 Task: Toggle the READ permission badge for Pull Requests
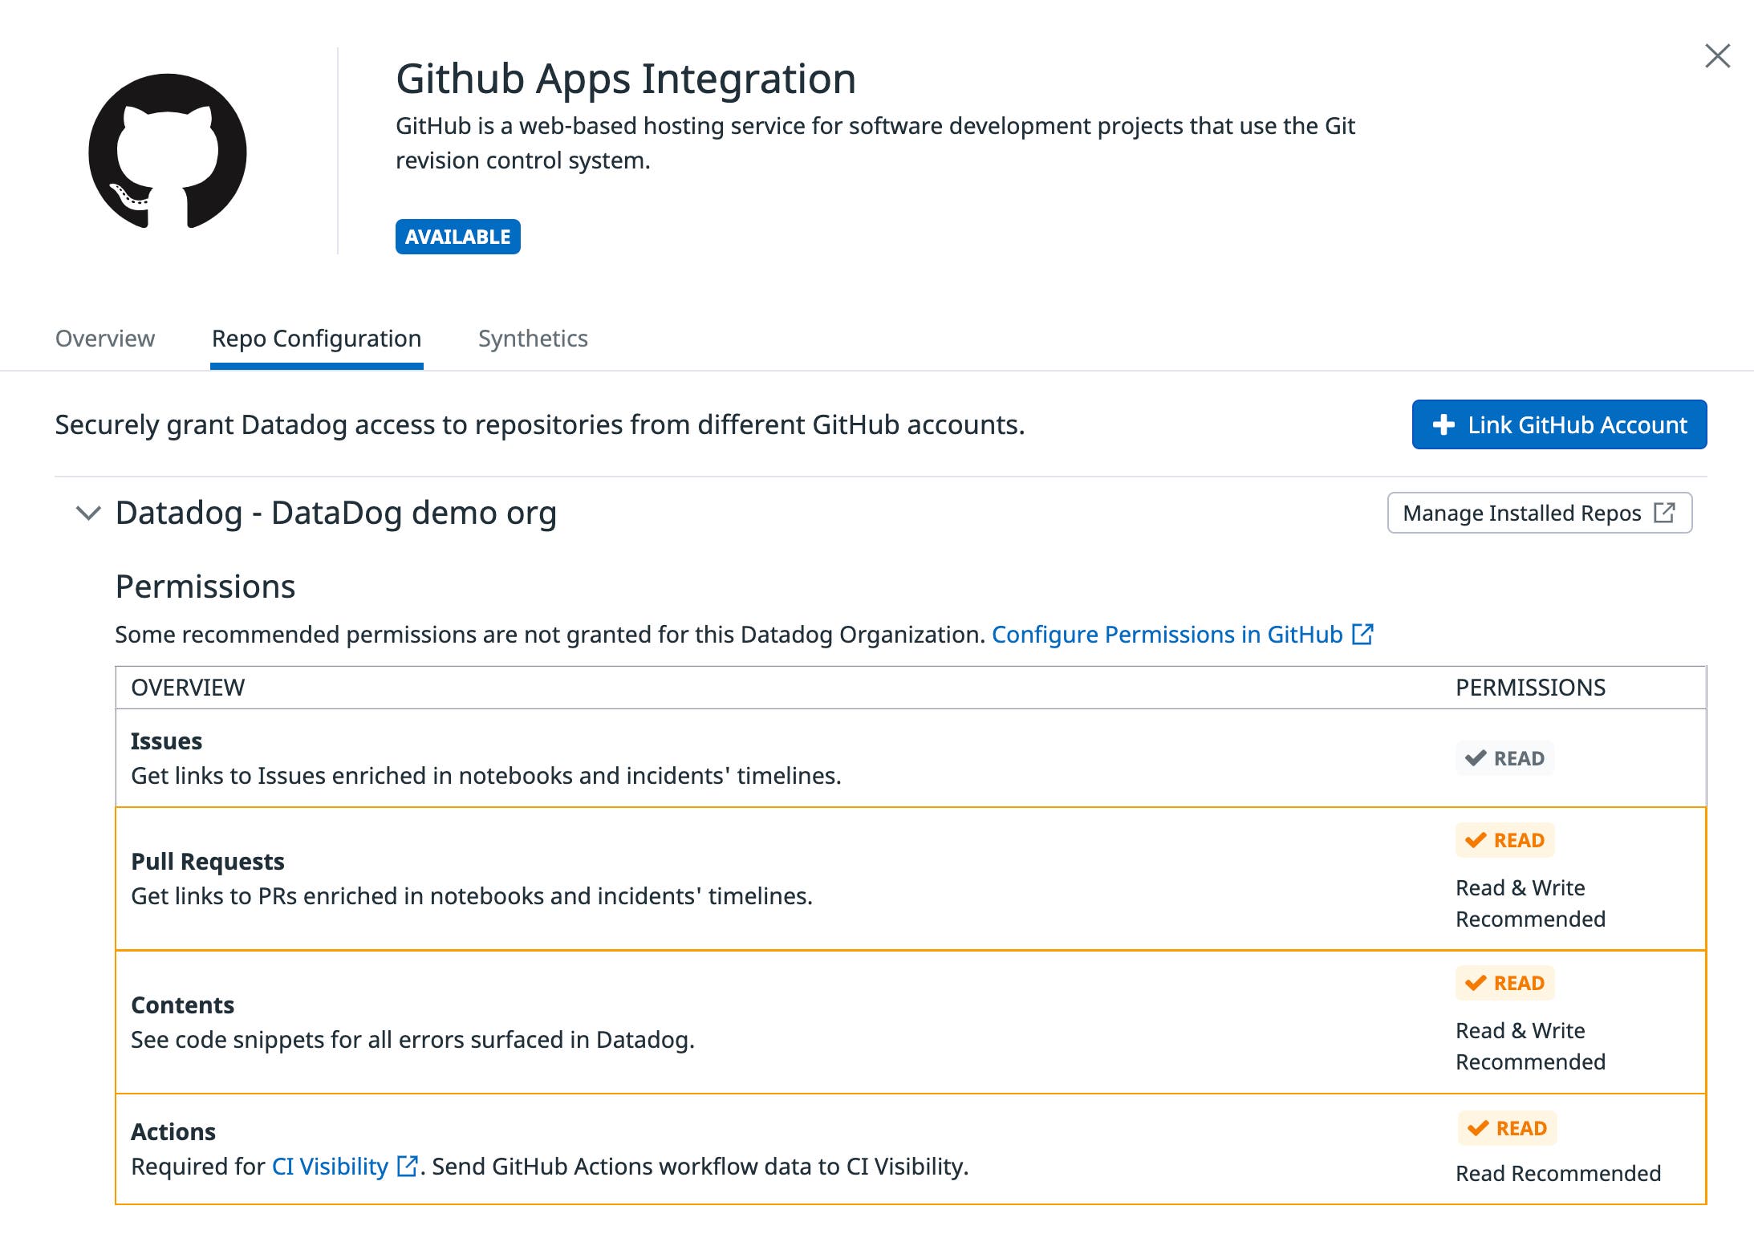coord(1504,840)
